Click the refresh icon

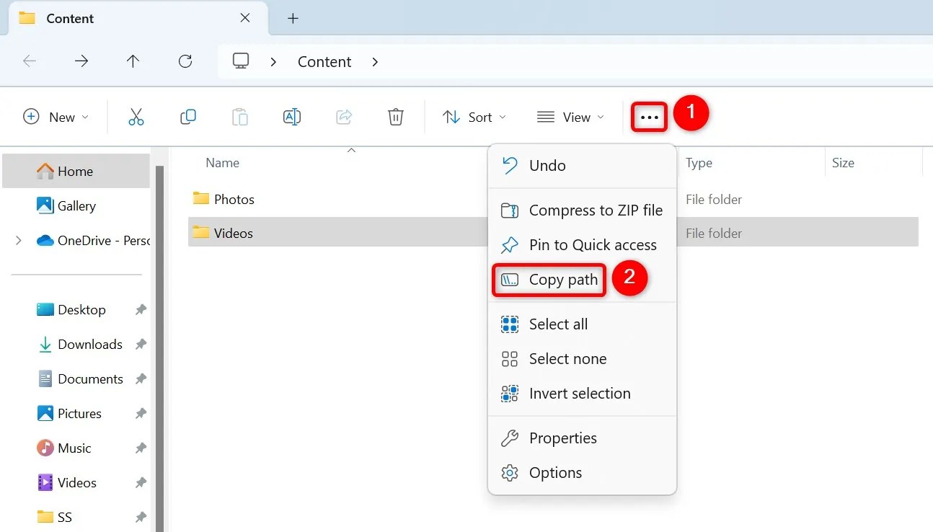tap(185, 61)
